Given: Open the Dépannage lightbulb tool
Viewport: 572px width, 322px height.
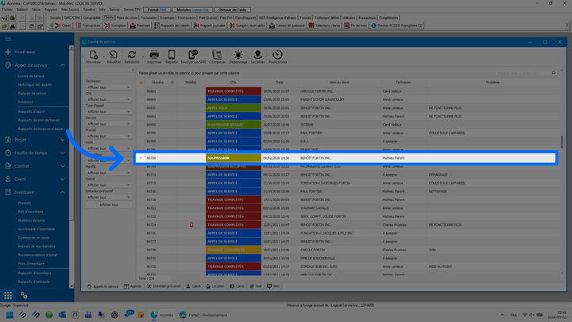Looking at the screenshot, I should click(238, 55).
